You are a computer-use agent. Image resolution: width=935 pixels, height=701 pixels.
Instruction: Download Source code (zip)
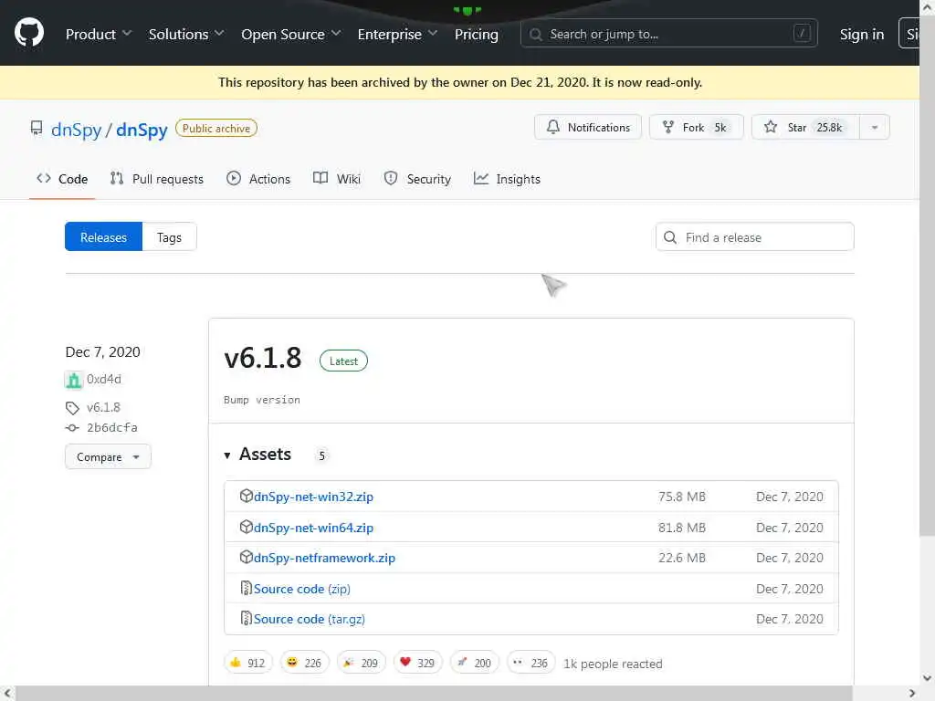pyautogui.click(x=301, y=589)
